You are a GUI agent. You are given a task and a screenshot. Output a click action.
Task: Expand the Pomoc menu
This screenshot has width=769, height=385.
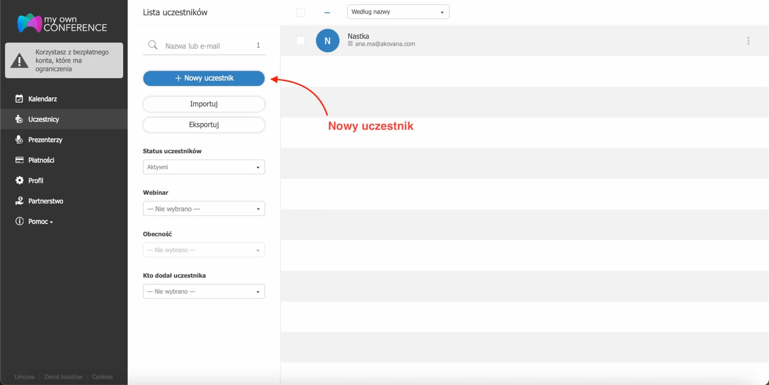click(40, 222)
